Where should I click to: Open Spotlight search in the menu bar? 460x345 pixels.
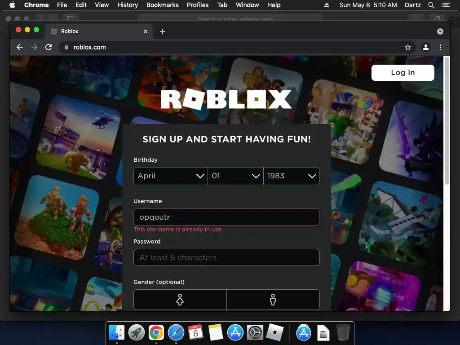431,5
